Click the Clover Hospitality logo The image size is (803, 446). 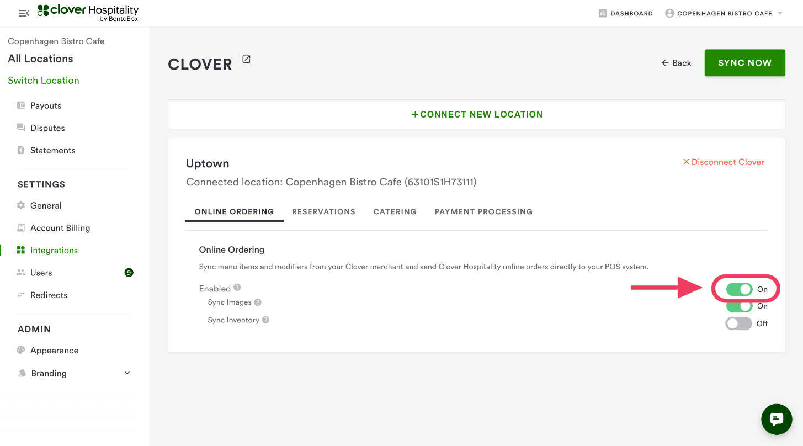[88, 13]
